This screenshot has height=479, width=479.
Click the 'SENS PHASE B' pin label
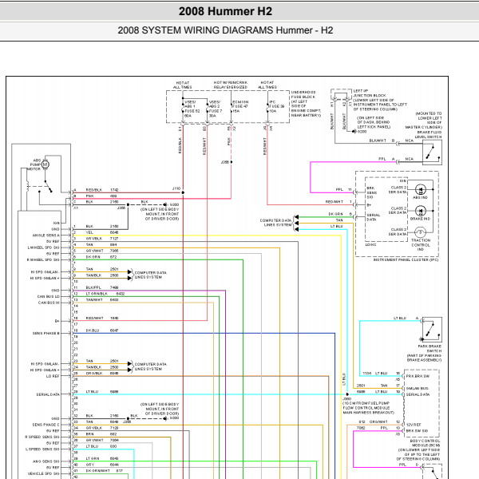coord(46,333)
